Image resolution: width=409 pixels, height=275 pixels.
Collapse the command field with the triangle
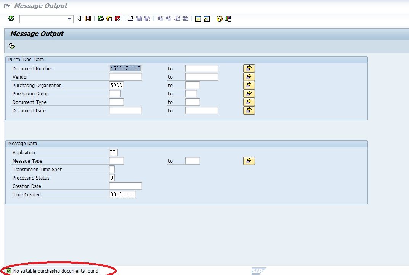click(x=79, y=19)
